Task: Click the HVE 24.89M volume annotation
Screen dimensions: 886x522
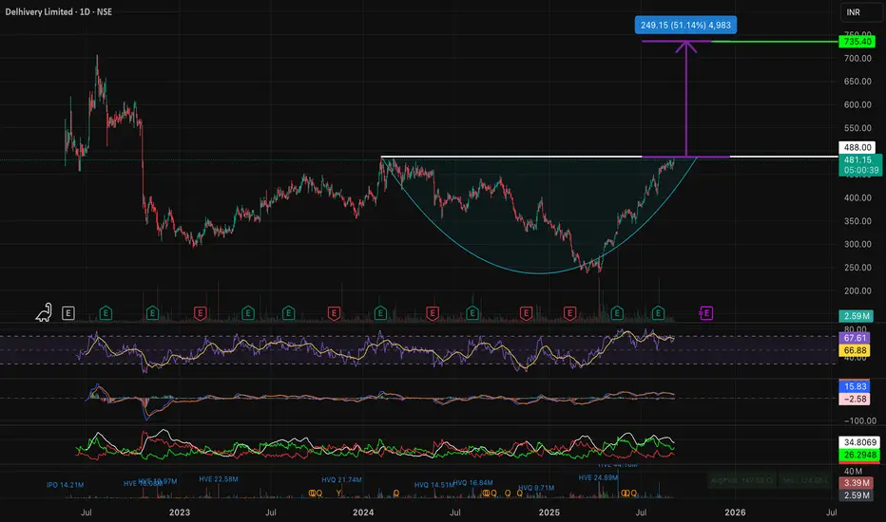Action: point(598,477)
